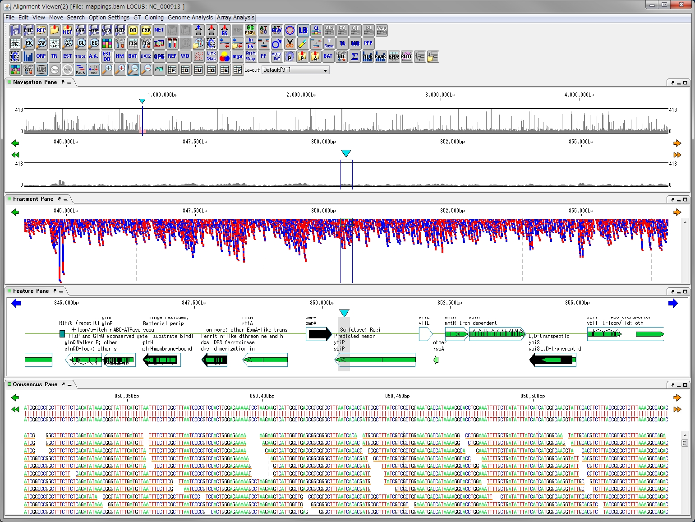Click the Navigation Pane orange right arrow
The width and height of the screenshot is (695, 522).
pyautogui.click(x=677, y=143)
